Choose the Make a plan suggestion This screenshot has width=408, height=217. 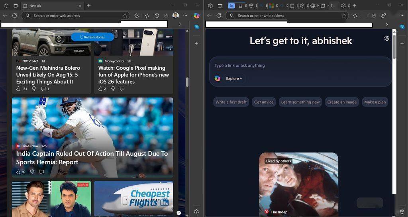click(x=375, y=102)
